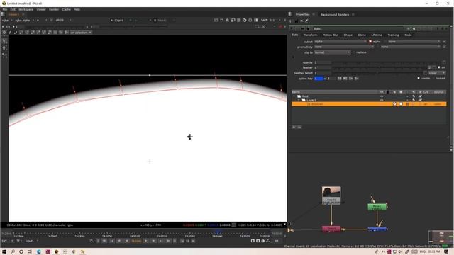Add a spline key
454x255 pixels.
[x=351, y=79]
